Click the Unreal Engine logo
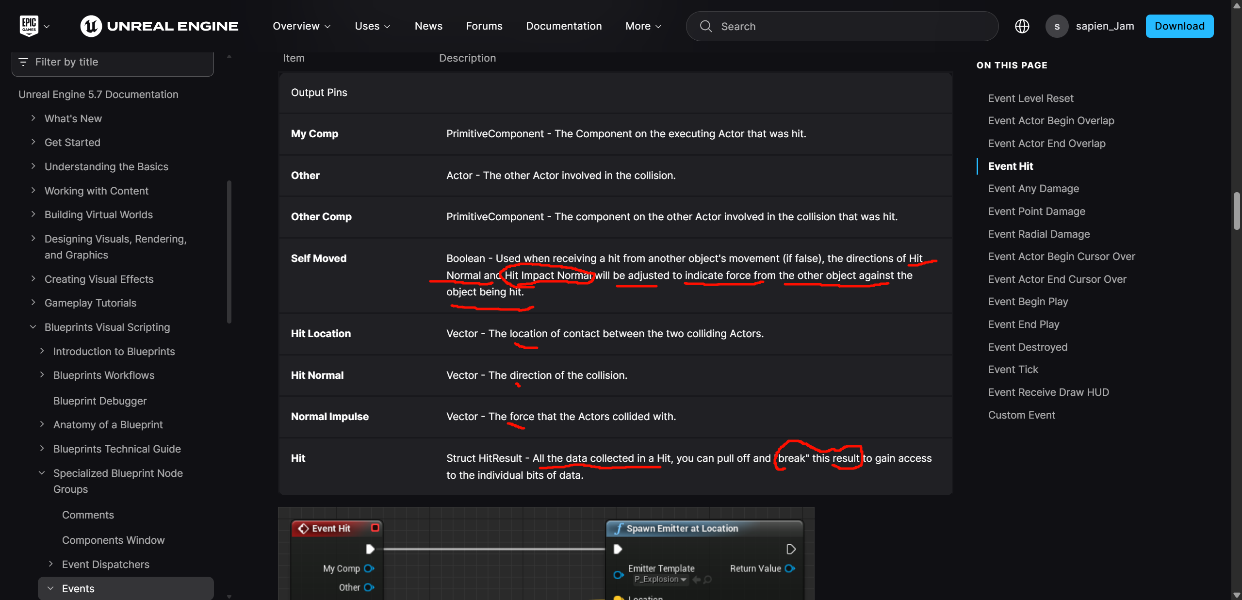The image size is (1242, 600). pyautogui.click(x=159, y=26)
